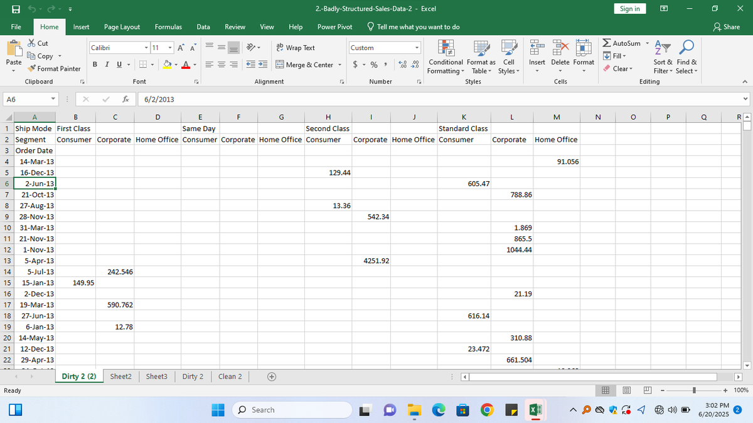The image size is (753, 423).
Task: Click the zoom slider handle
Action: coord(694,390)
